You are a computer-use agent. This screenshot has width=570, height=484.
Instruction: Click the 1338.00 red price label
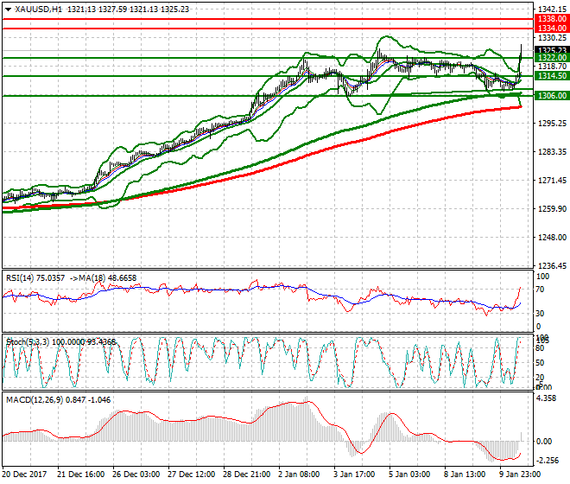tap(552, 19)
